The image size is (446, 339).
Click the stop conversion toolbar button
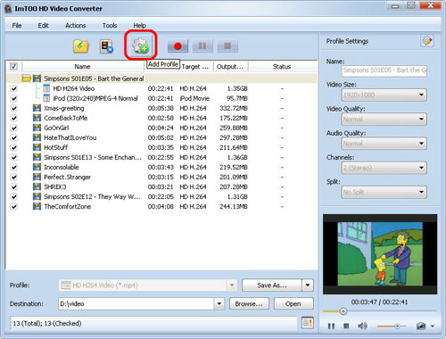coord(227,46)
